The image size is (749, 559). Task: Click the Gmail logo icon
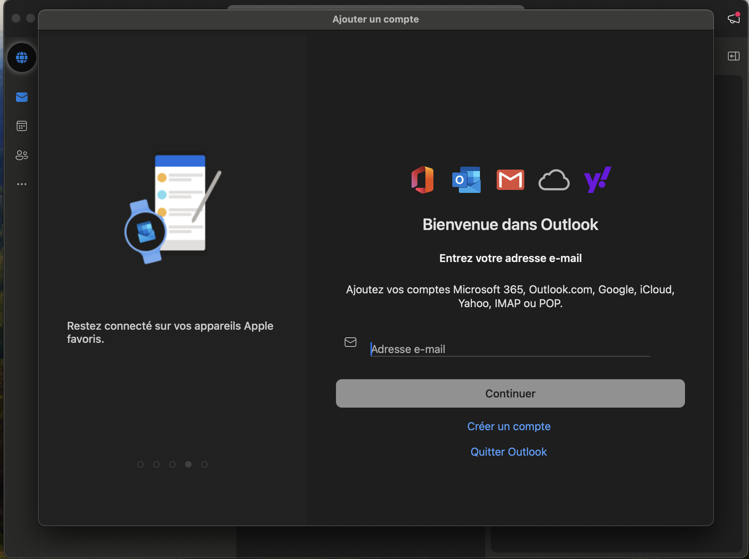(x=510, y=180)
